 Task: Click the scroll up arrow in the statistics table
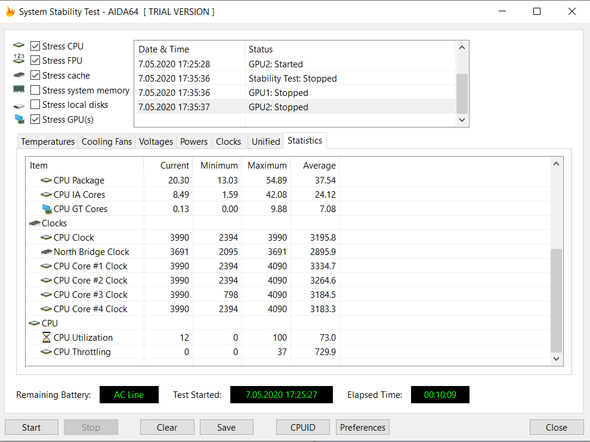tap(556, 163)
